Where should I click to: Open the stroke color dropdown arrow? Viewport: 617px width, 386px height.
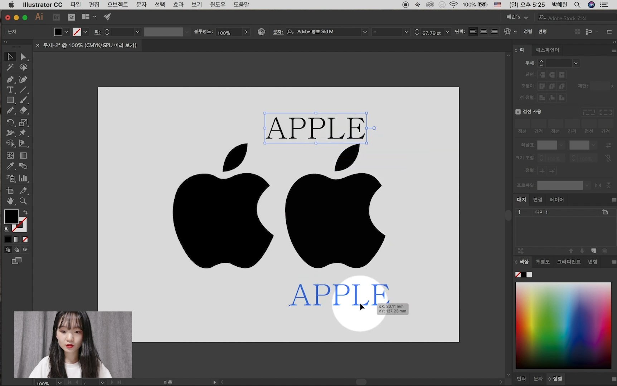[x=85, y=32]
